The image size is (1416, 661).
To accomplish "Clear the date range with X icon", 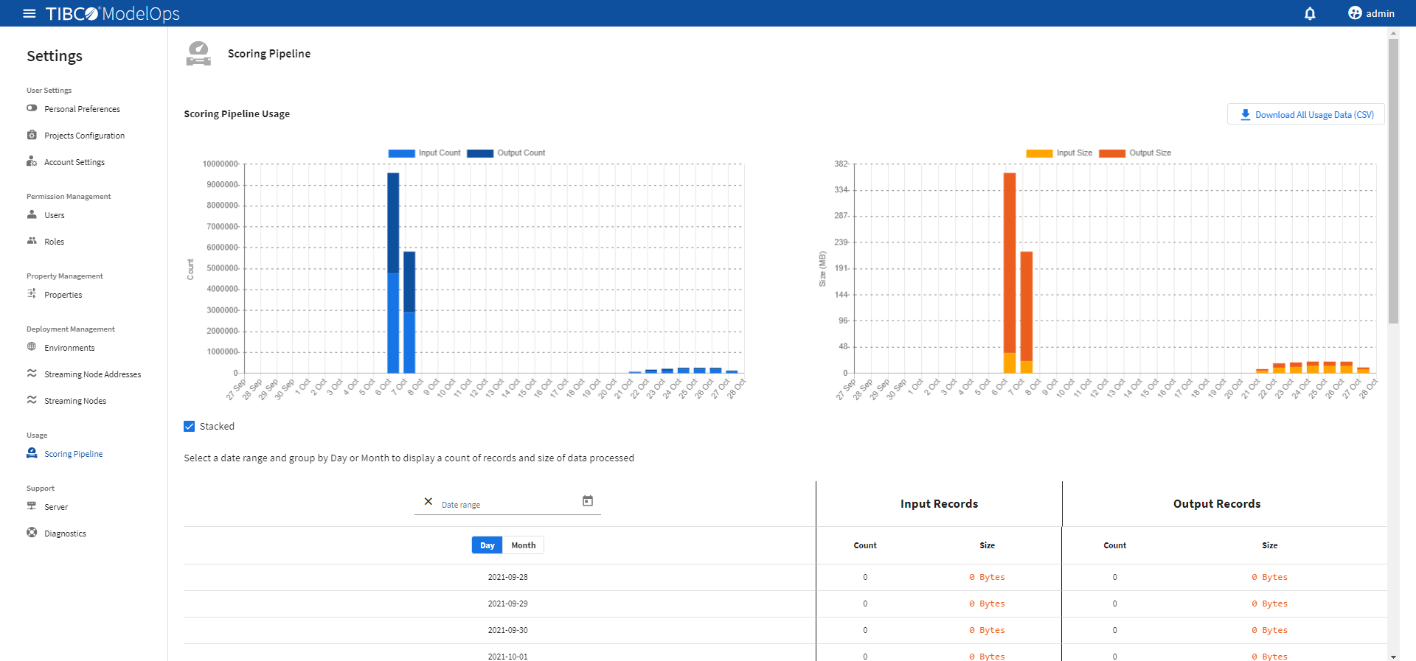I will 428,501.
